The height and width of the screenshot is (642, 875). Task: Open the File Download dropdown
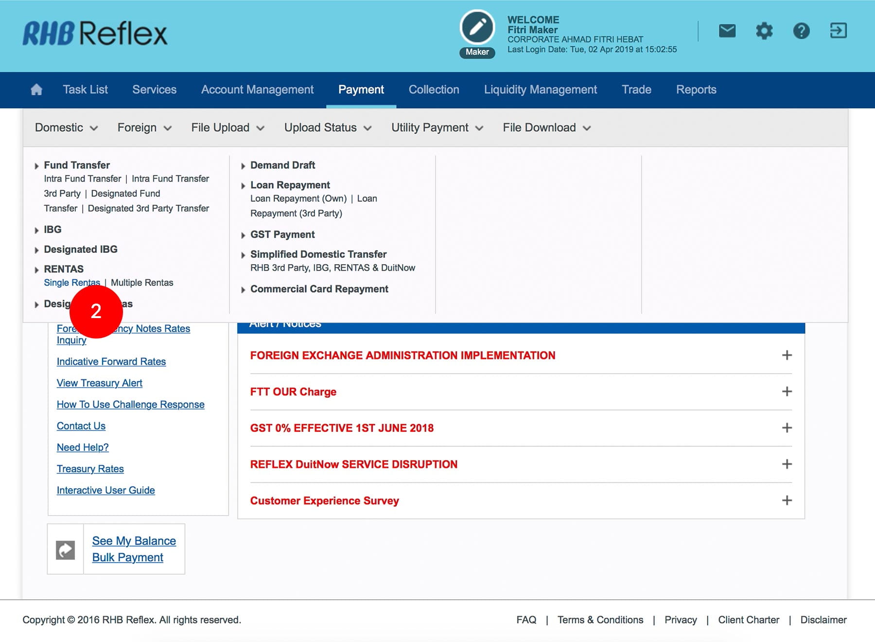[546, 127]
